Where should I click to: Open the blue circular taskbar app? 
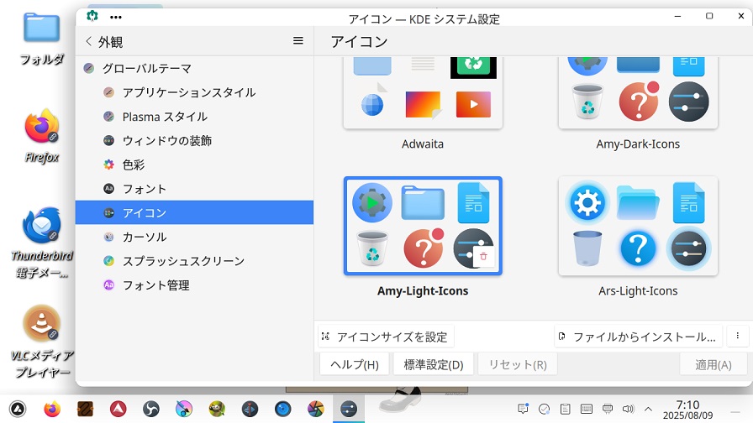click(283, 409)
